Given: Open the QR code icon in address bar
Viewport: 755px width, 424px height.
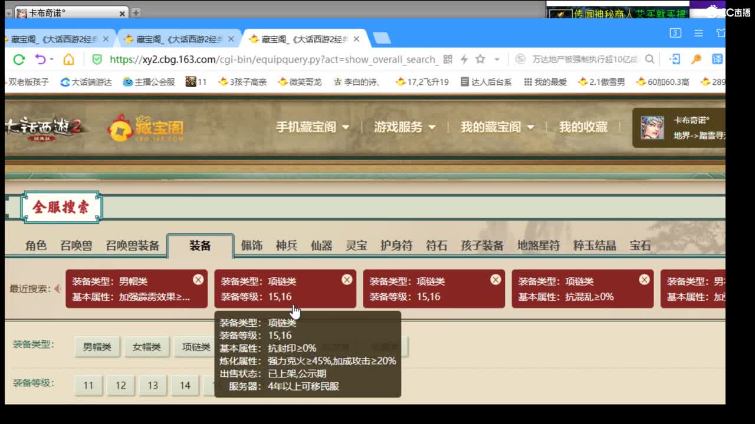Looking at the screenshot, I should 448,59.
